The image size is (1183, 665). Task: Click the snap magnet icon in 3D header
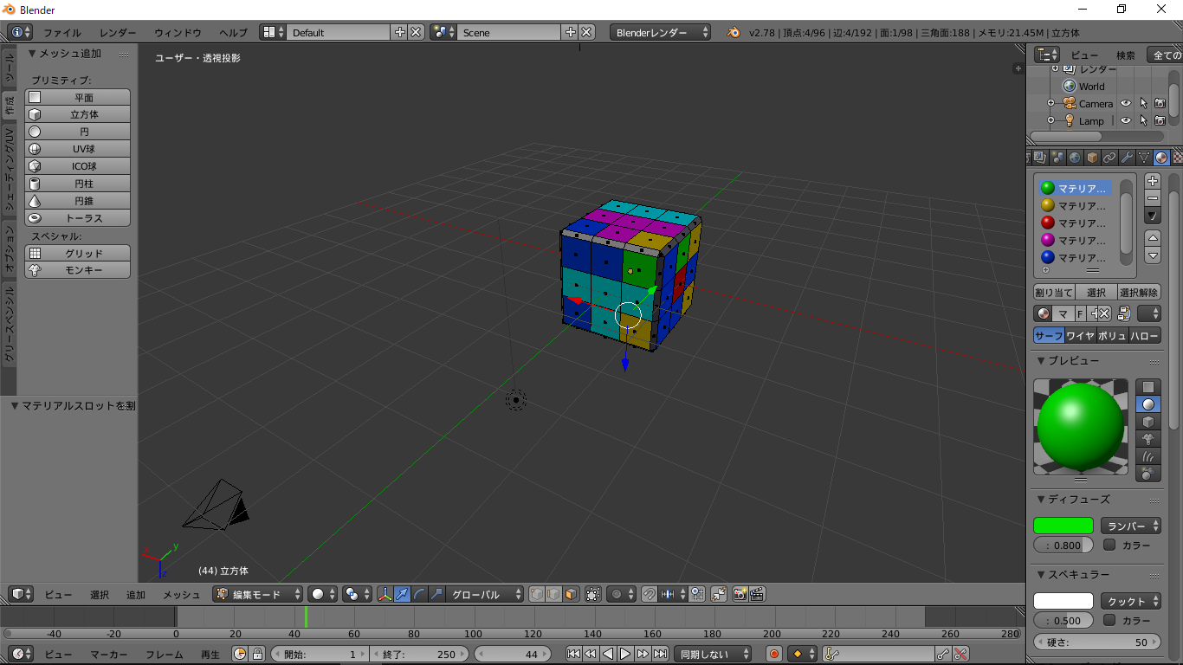[649, 595]
